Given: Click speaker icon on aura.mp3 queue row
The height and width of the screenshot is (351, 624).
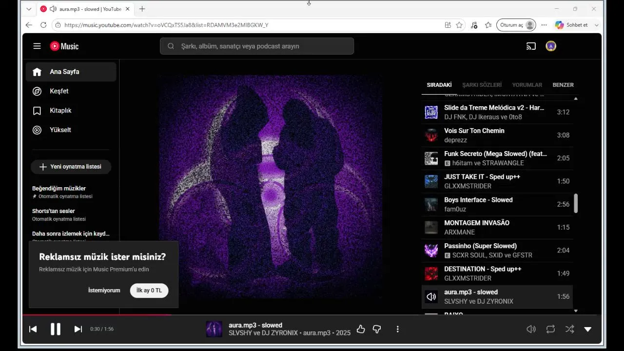Looking at the screenshot, I should click(x=431, y=296).
